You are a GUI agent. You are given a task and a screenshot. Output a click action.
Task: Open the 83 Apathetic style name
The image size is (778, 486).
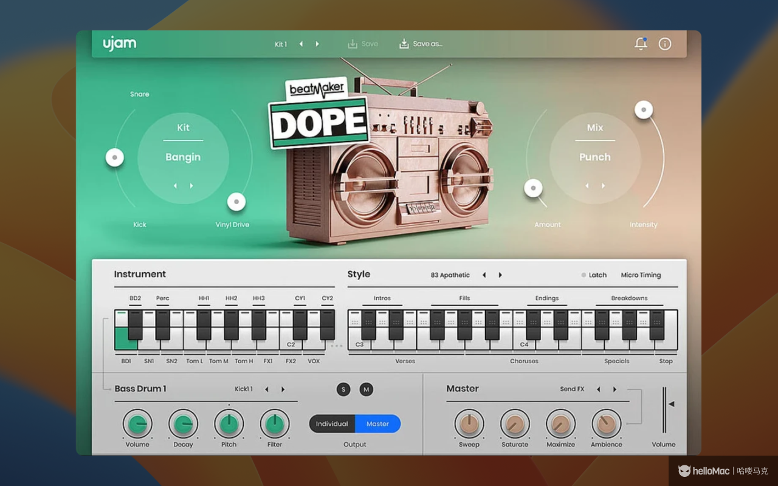click(x=450, y=275)
